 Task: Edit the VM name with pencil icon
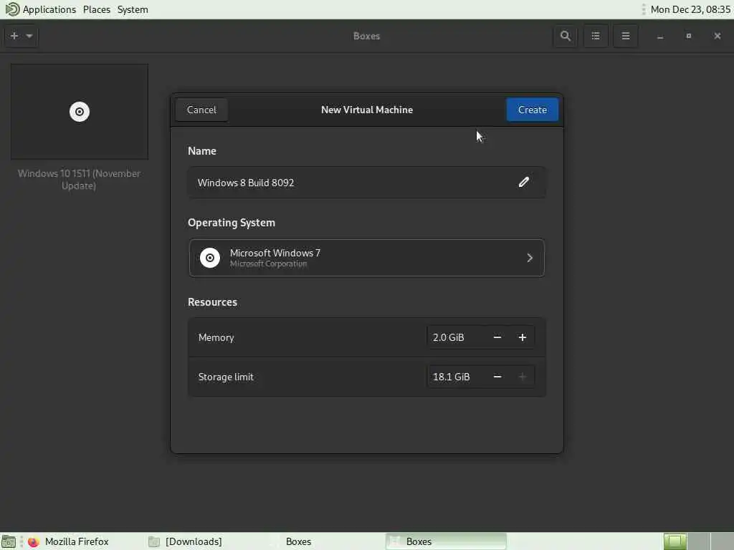click(x=523, y=183)
